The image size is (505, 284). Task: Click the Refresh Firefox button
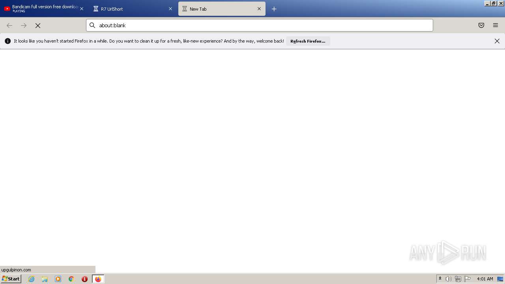pyautogui.click(x=308, y=41)
